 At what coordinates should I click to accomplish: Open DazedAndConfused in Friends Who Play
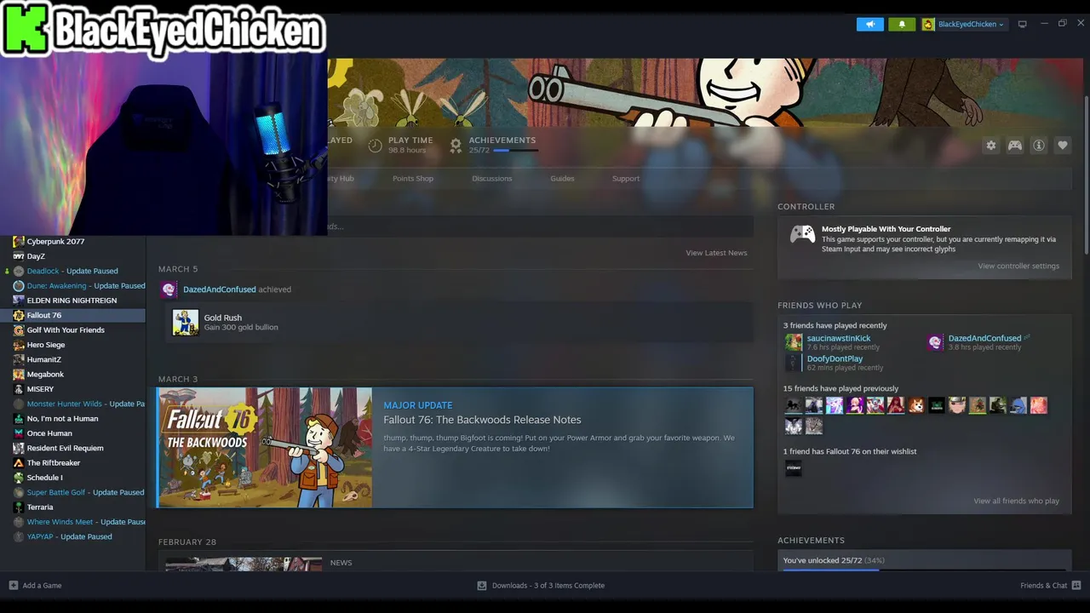(x=984, y=339)
